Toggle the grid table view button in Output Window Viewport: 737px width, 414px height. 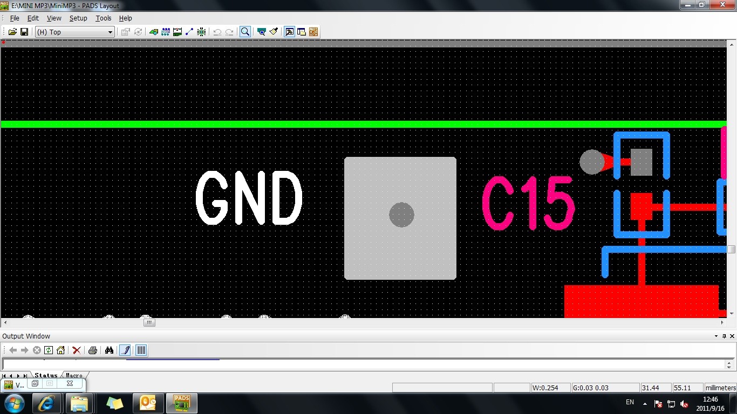[141, 350]
